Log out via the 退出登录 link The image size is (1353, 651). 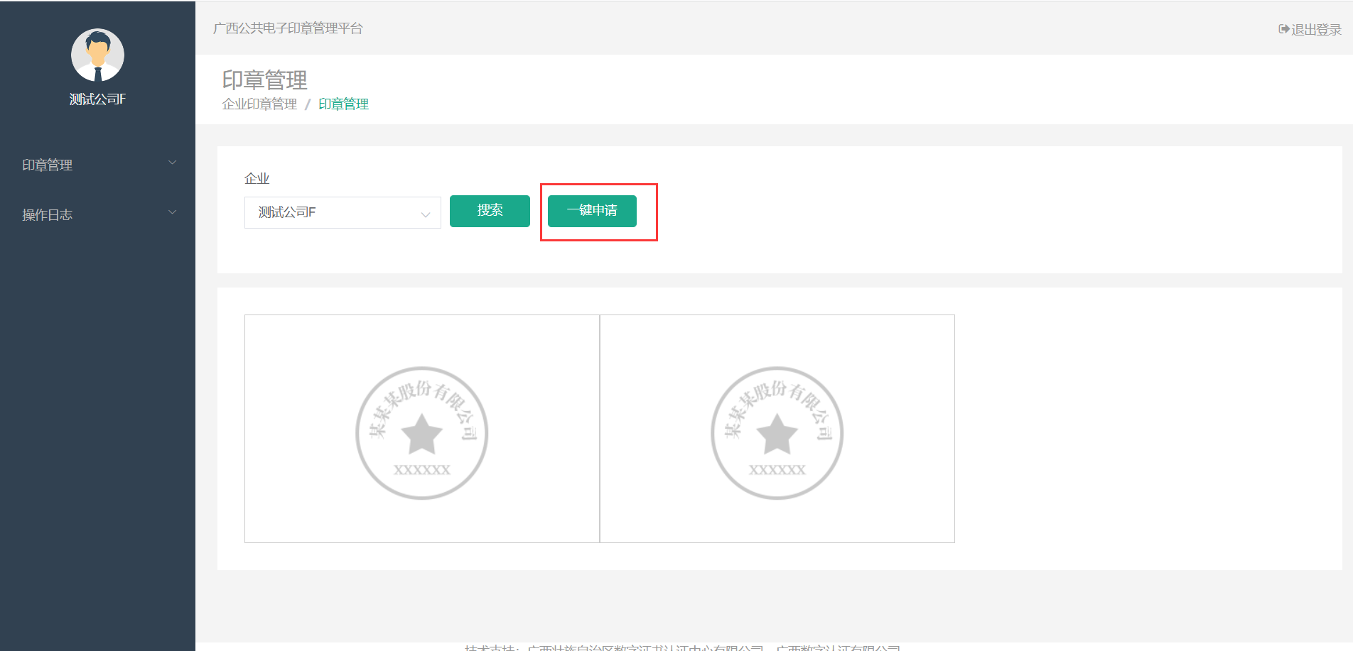(x=1315, y=30)
